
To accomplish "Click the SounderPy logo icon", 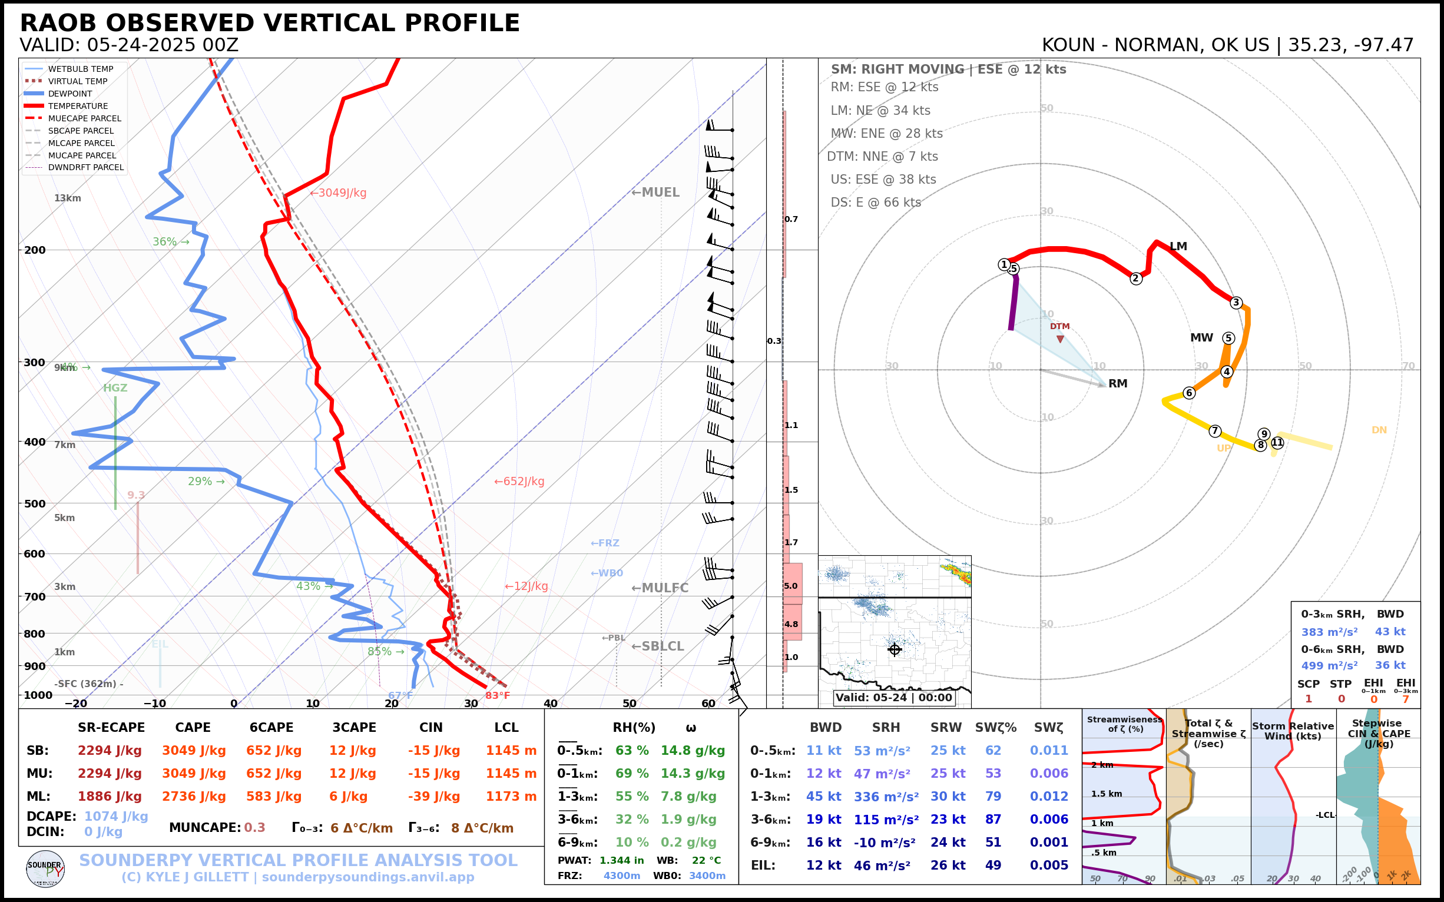I will point(45,869).
